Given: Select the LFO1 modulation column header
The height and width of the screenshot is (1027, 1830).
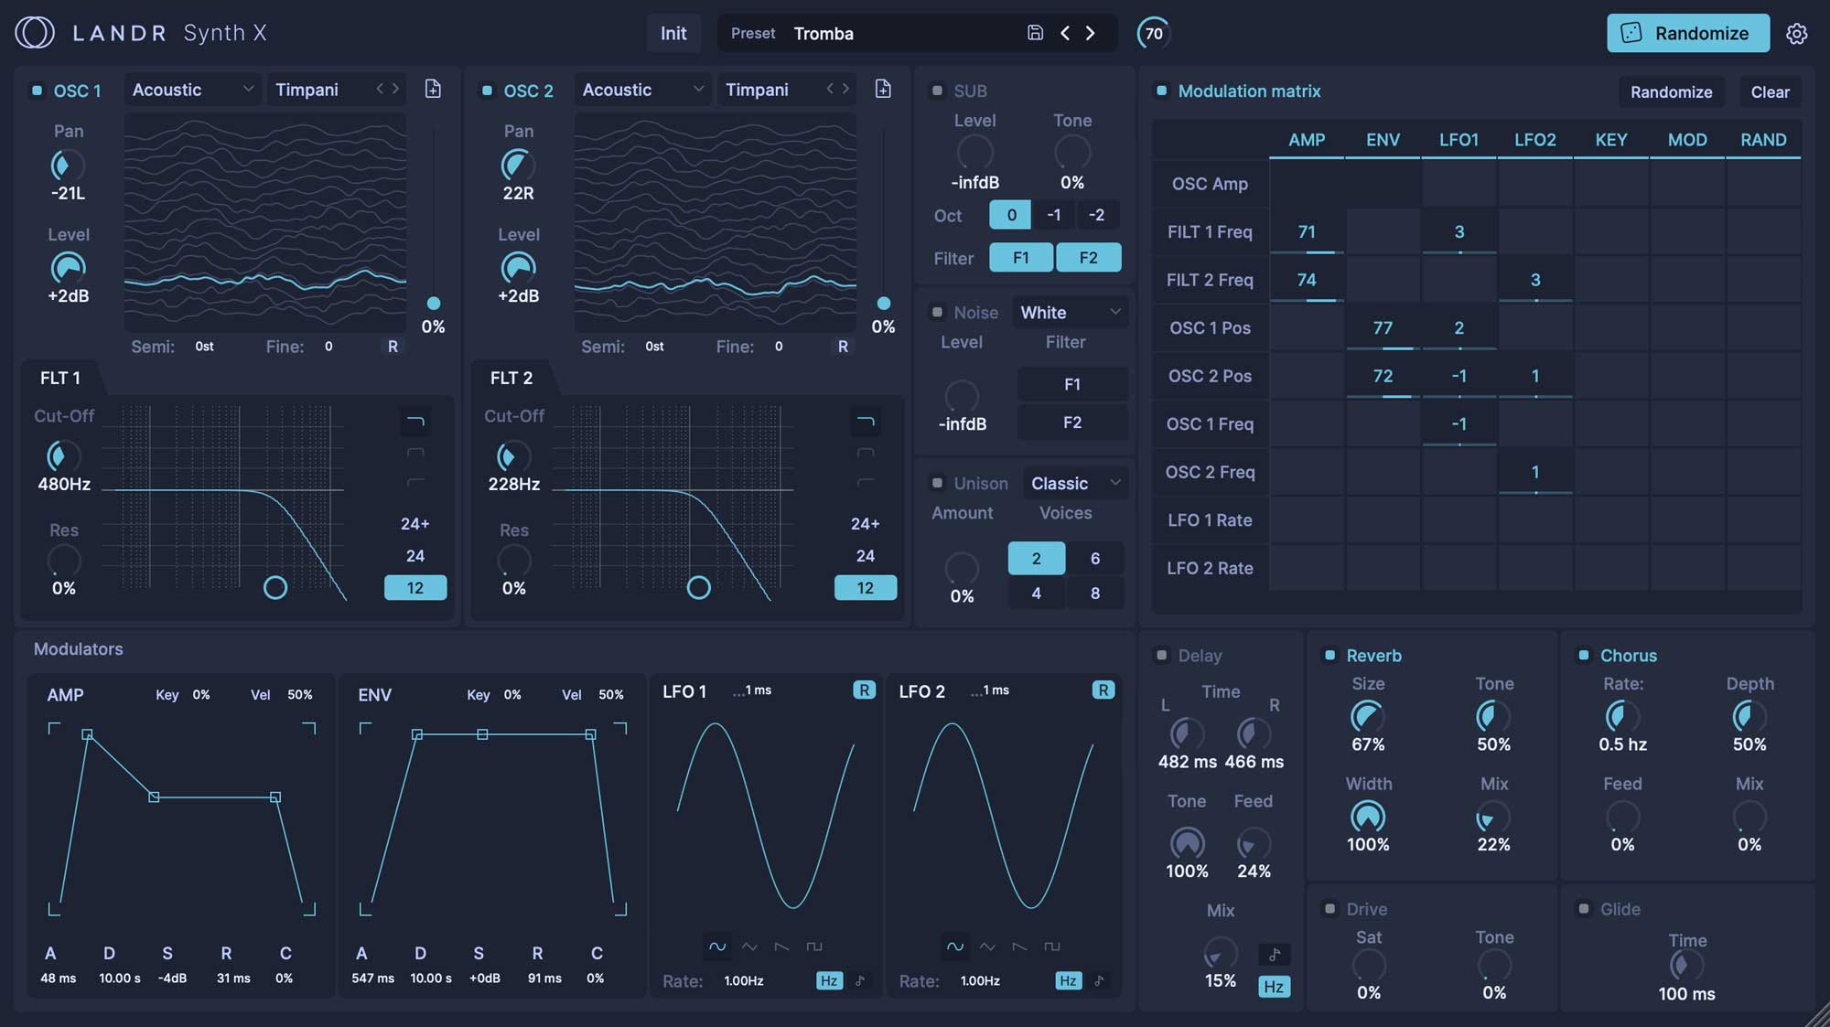Looking at the screenshot, I should click(1459, 140).
